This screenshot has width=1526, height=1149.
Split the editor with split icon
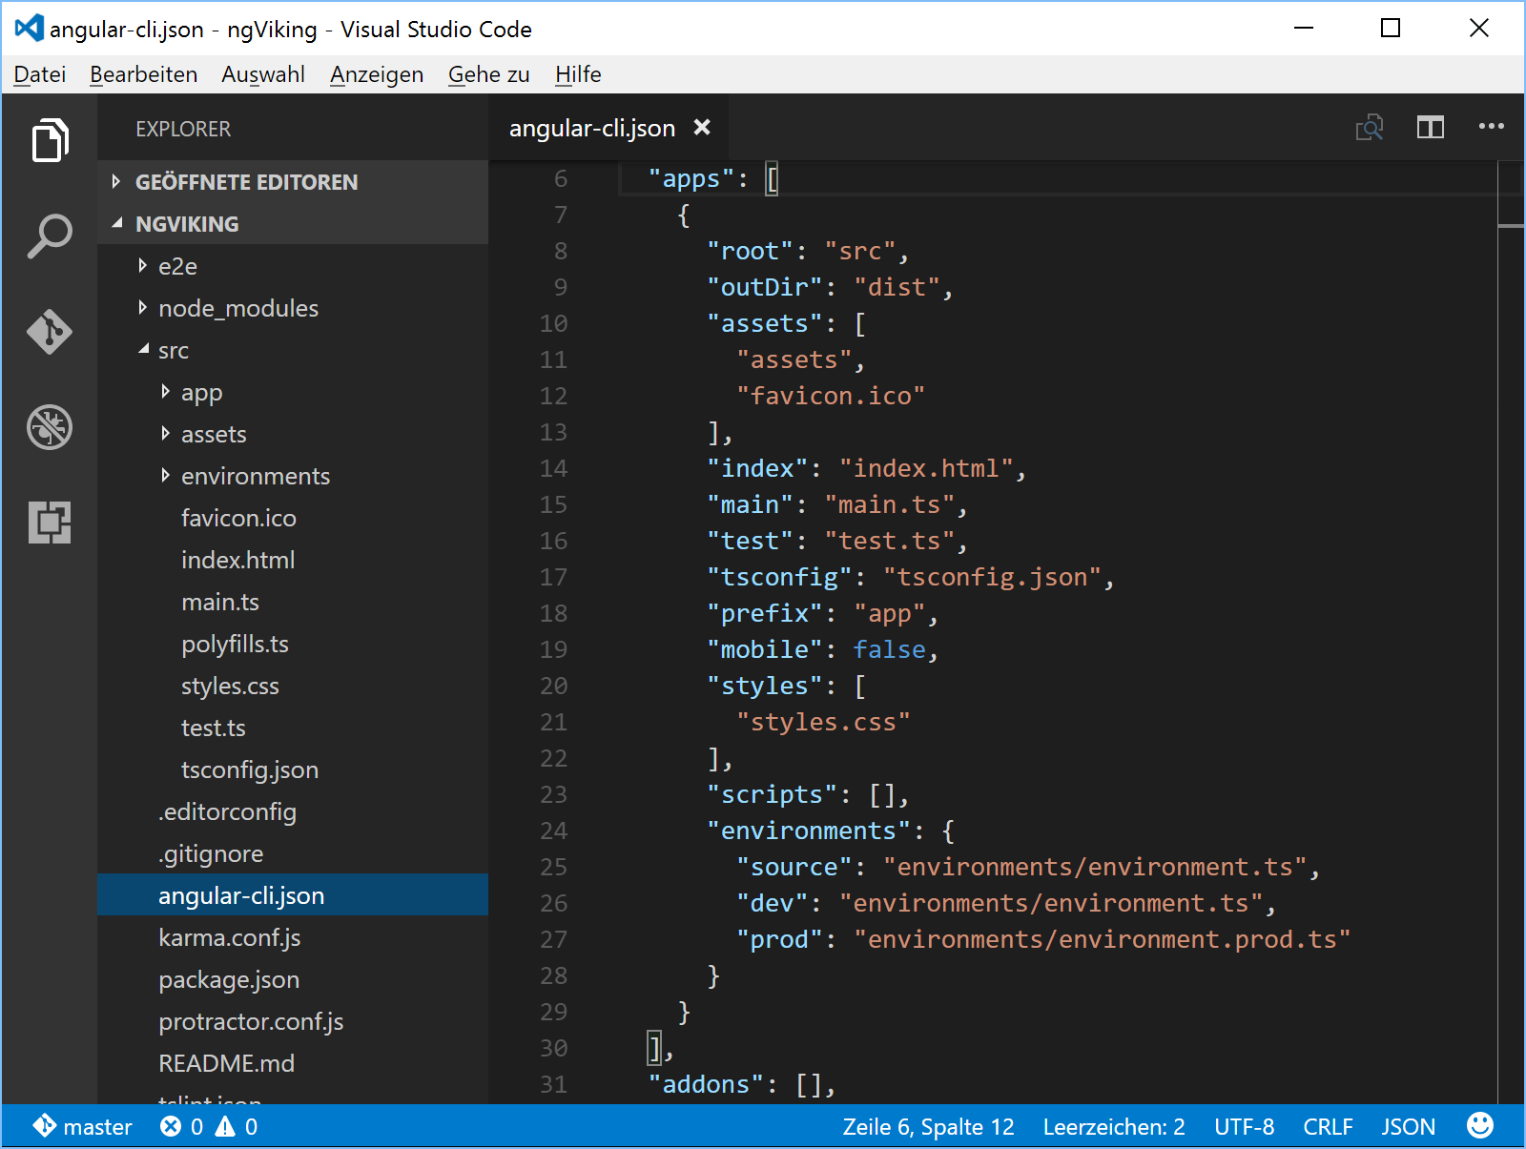[x=1431, y=127]
